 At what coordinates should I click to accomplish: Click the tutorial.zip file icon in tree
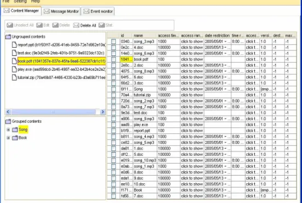14,77
